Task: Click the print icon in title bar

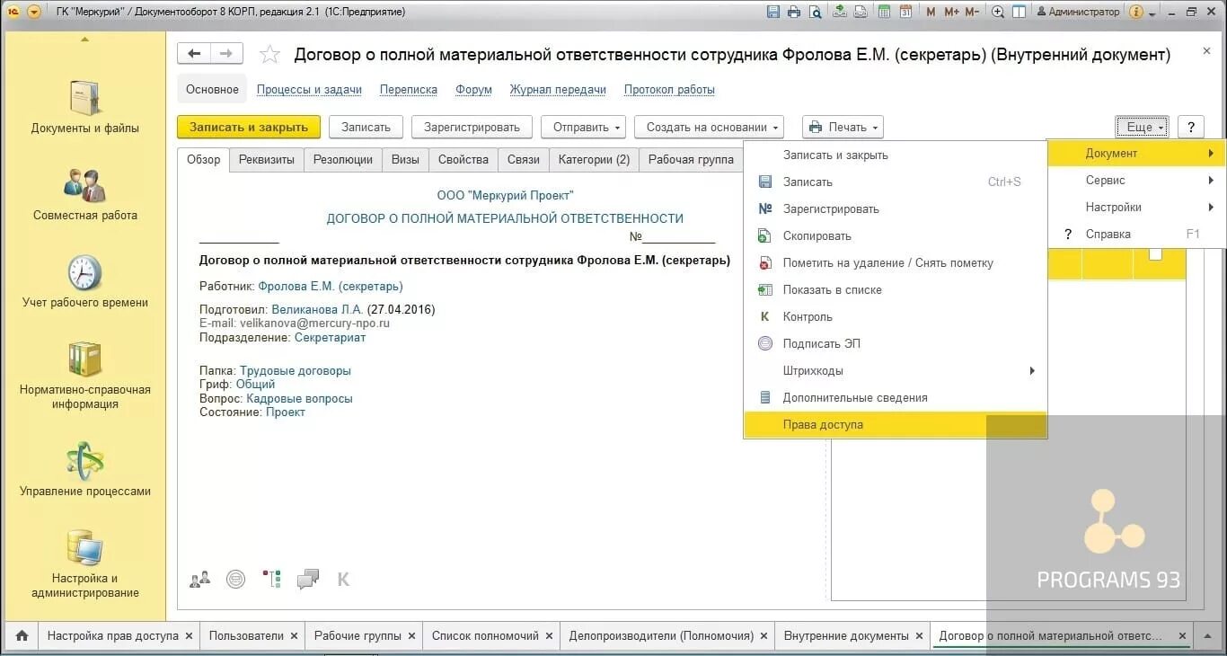Action: click(x=794, y=12)
